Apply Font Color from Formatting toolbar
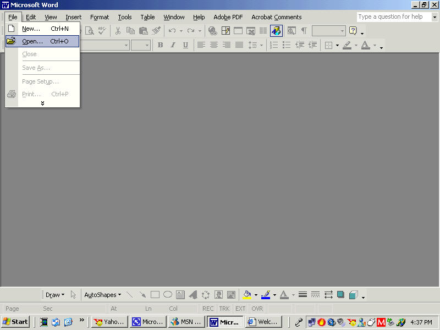The height and width of the screenshot is (330, 440). [x=365, y=45]
